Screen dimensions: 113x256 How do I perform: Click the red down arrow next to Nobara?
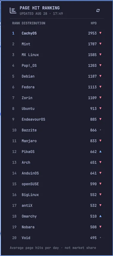click(100, 227)
